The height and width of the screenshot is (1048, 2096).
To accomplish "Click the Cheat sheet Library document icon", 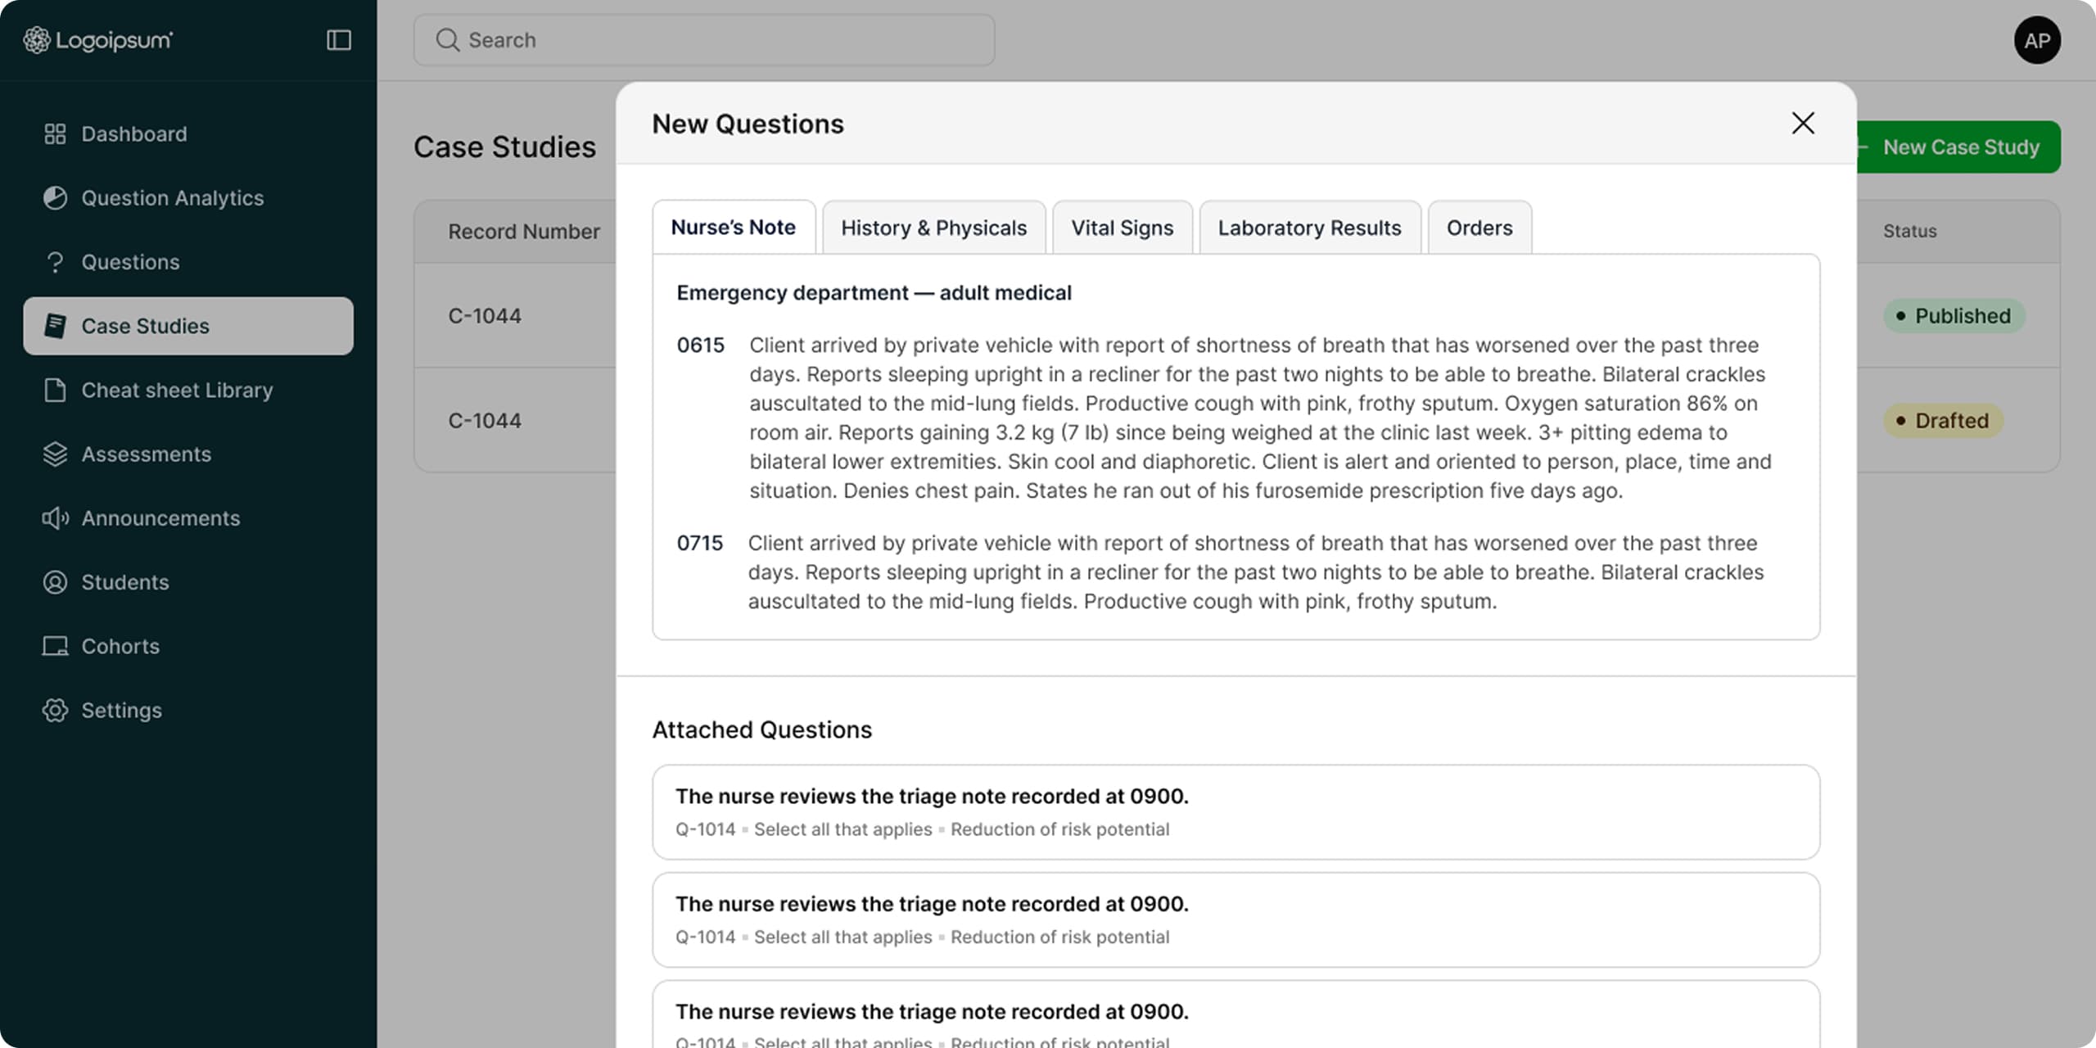I will (55, 390).
